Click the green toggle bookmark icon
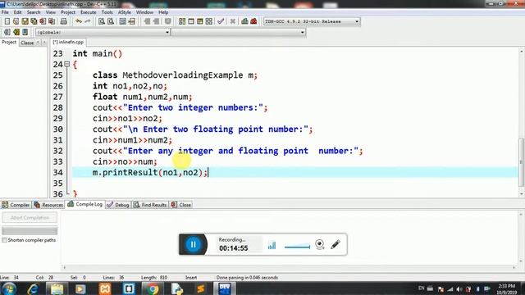 pyautogui.click(x=16, y=32)
